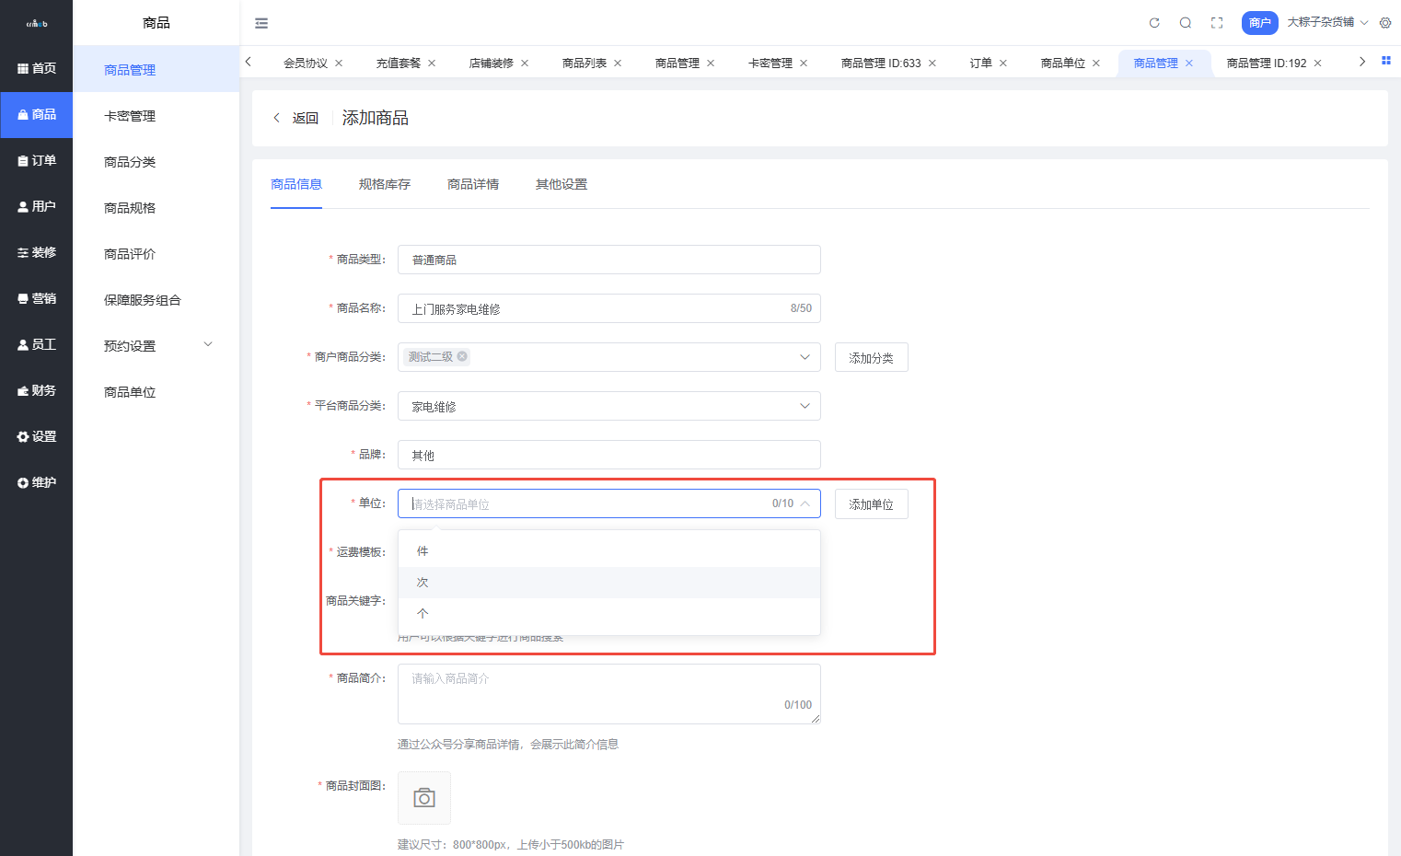1401x856 pixels.
Task: Open 订单 in the left navigation
Action: pos(37,161)
